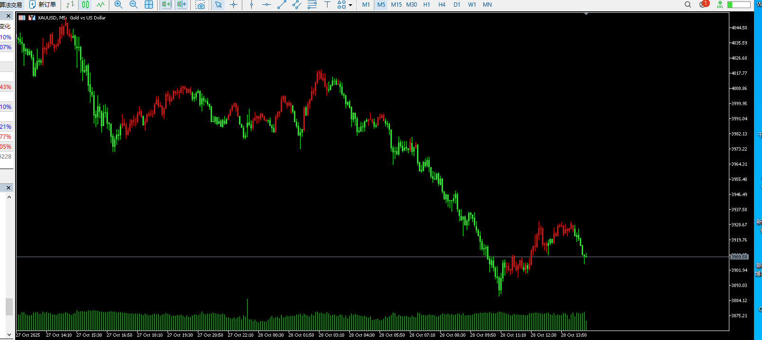Toggle the arrow cursor mode
762x340 pixels.
point(218,5)
